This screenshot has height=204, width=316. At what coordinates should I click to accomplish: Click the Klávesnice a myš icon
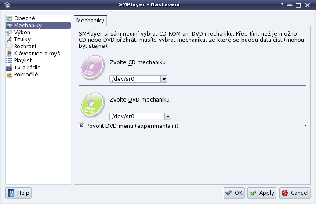[9, 54]
